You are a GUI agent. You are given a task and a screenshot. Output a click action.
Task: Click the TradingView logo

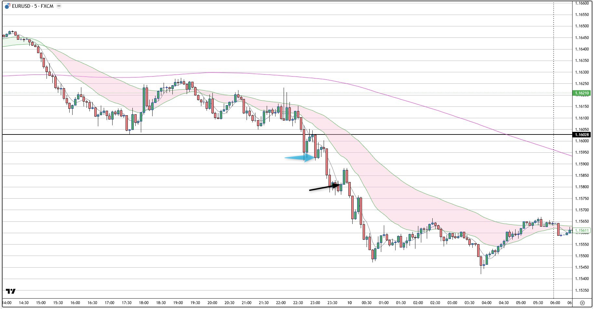(10, 291)
